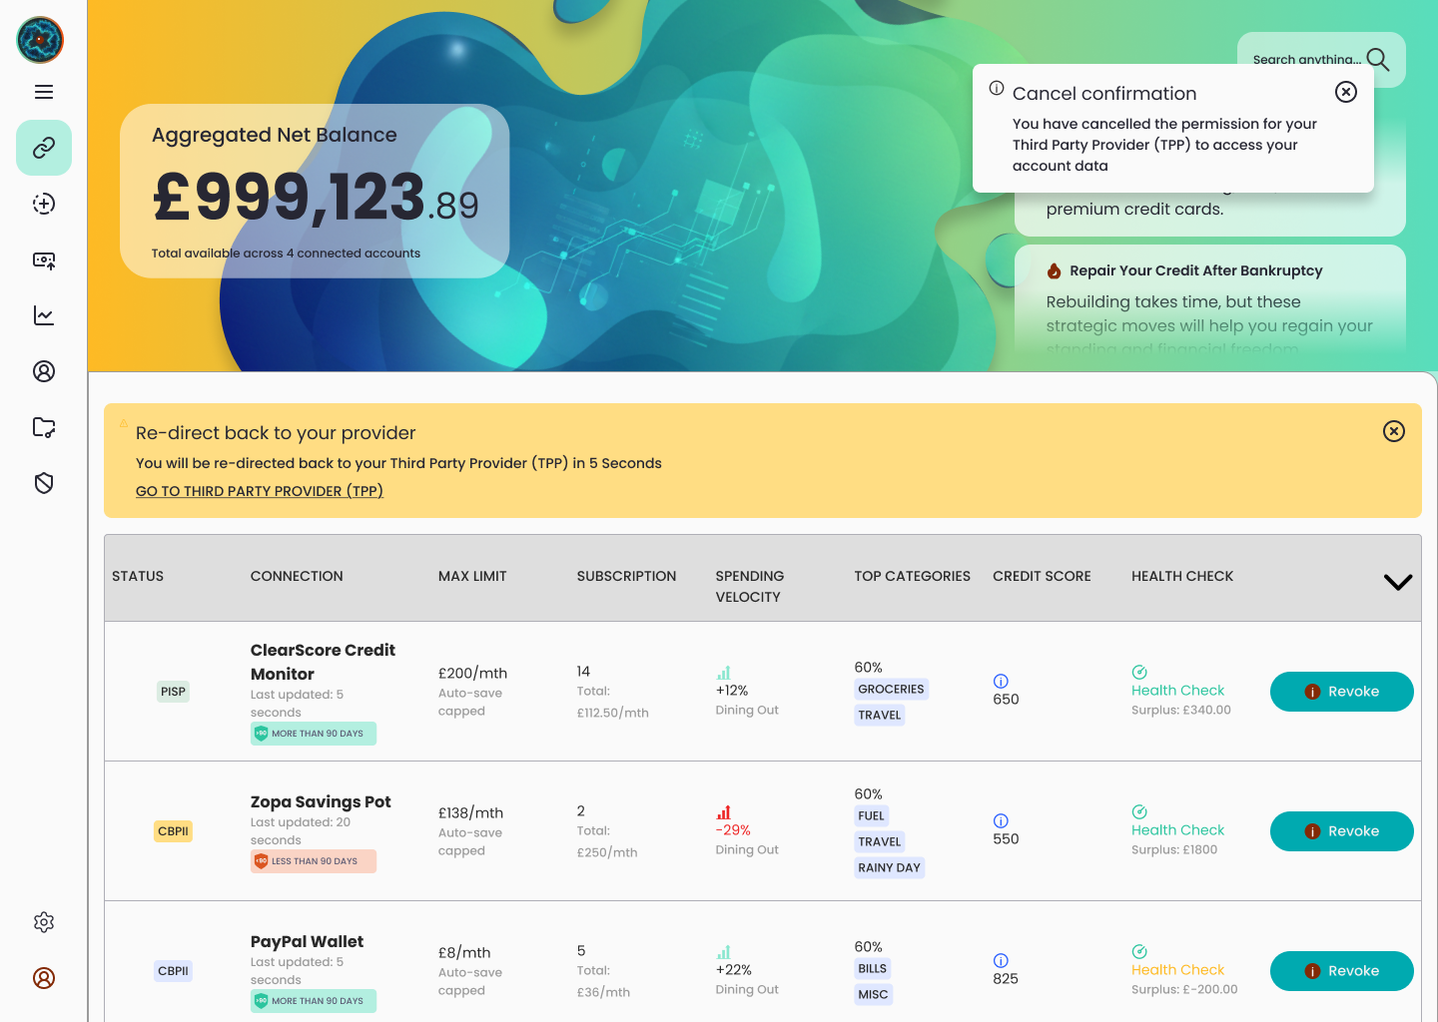
Task: Open the analytics line chart icon
Action: 44,315
